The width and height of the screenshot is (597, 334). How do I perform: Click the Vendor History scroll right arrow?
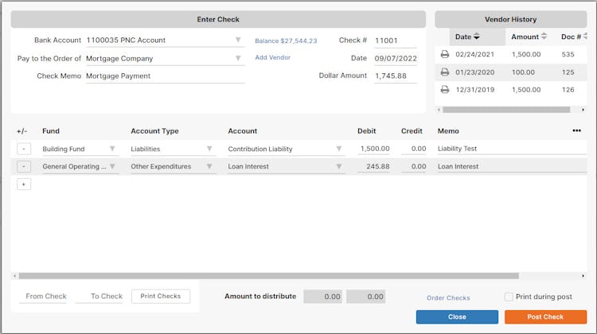pos(583,110)
